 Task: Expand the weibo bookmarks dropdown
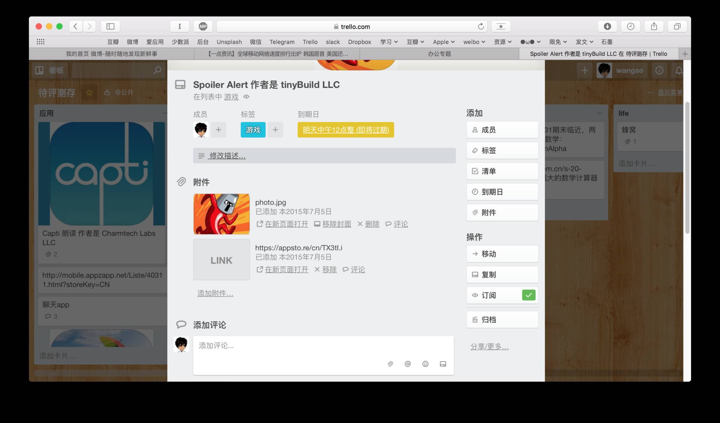point(474,42)
